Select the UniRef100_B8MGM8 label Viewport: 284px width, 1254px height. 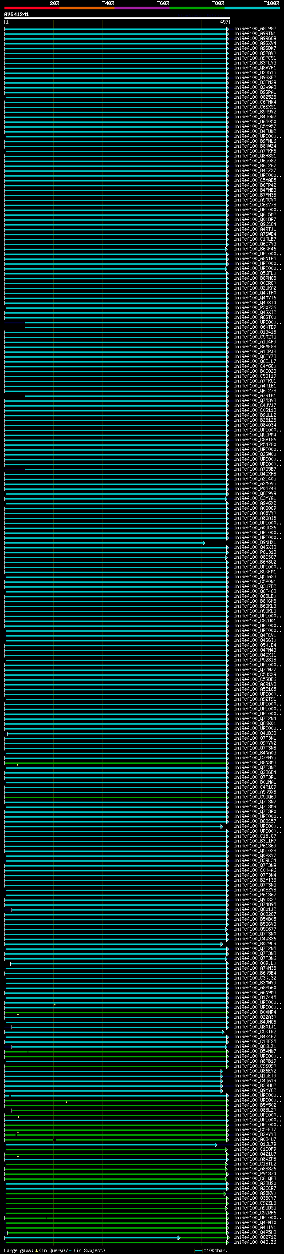click(x=255, y=601)
